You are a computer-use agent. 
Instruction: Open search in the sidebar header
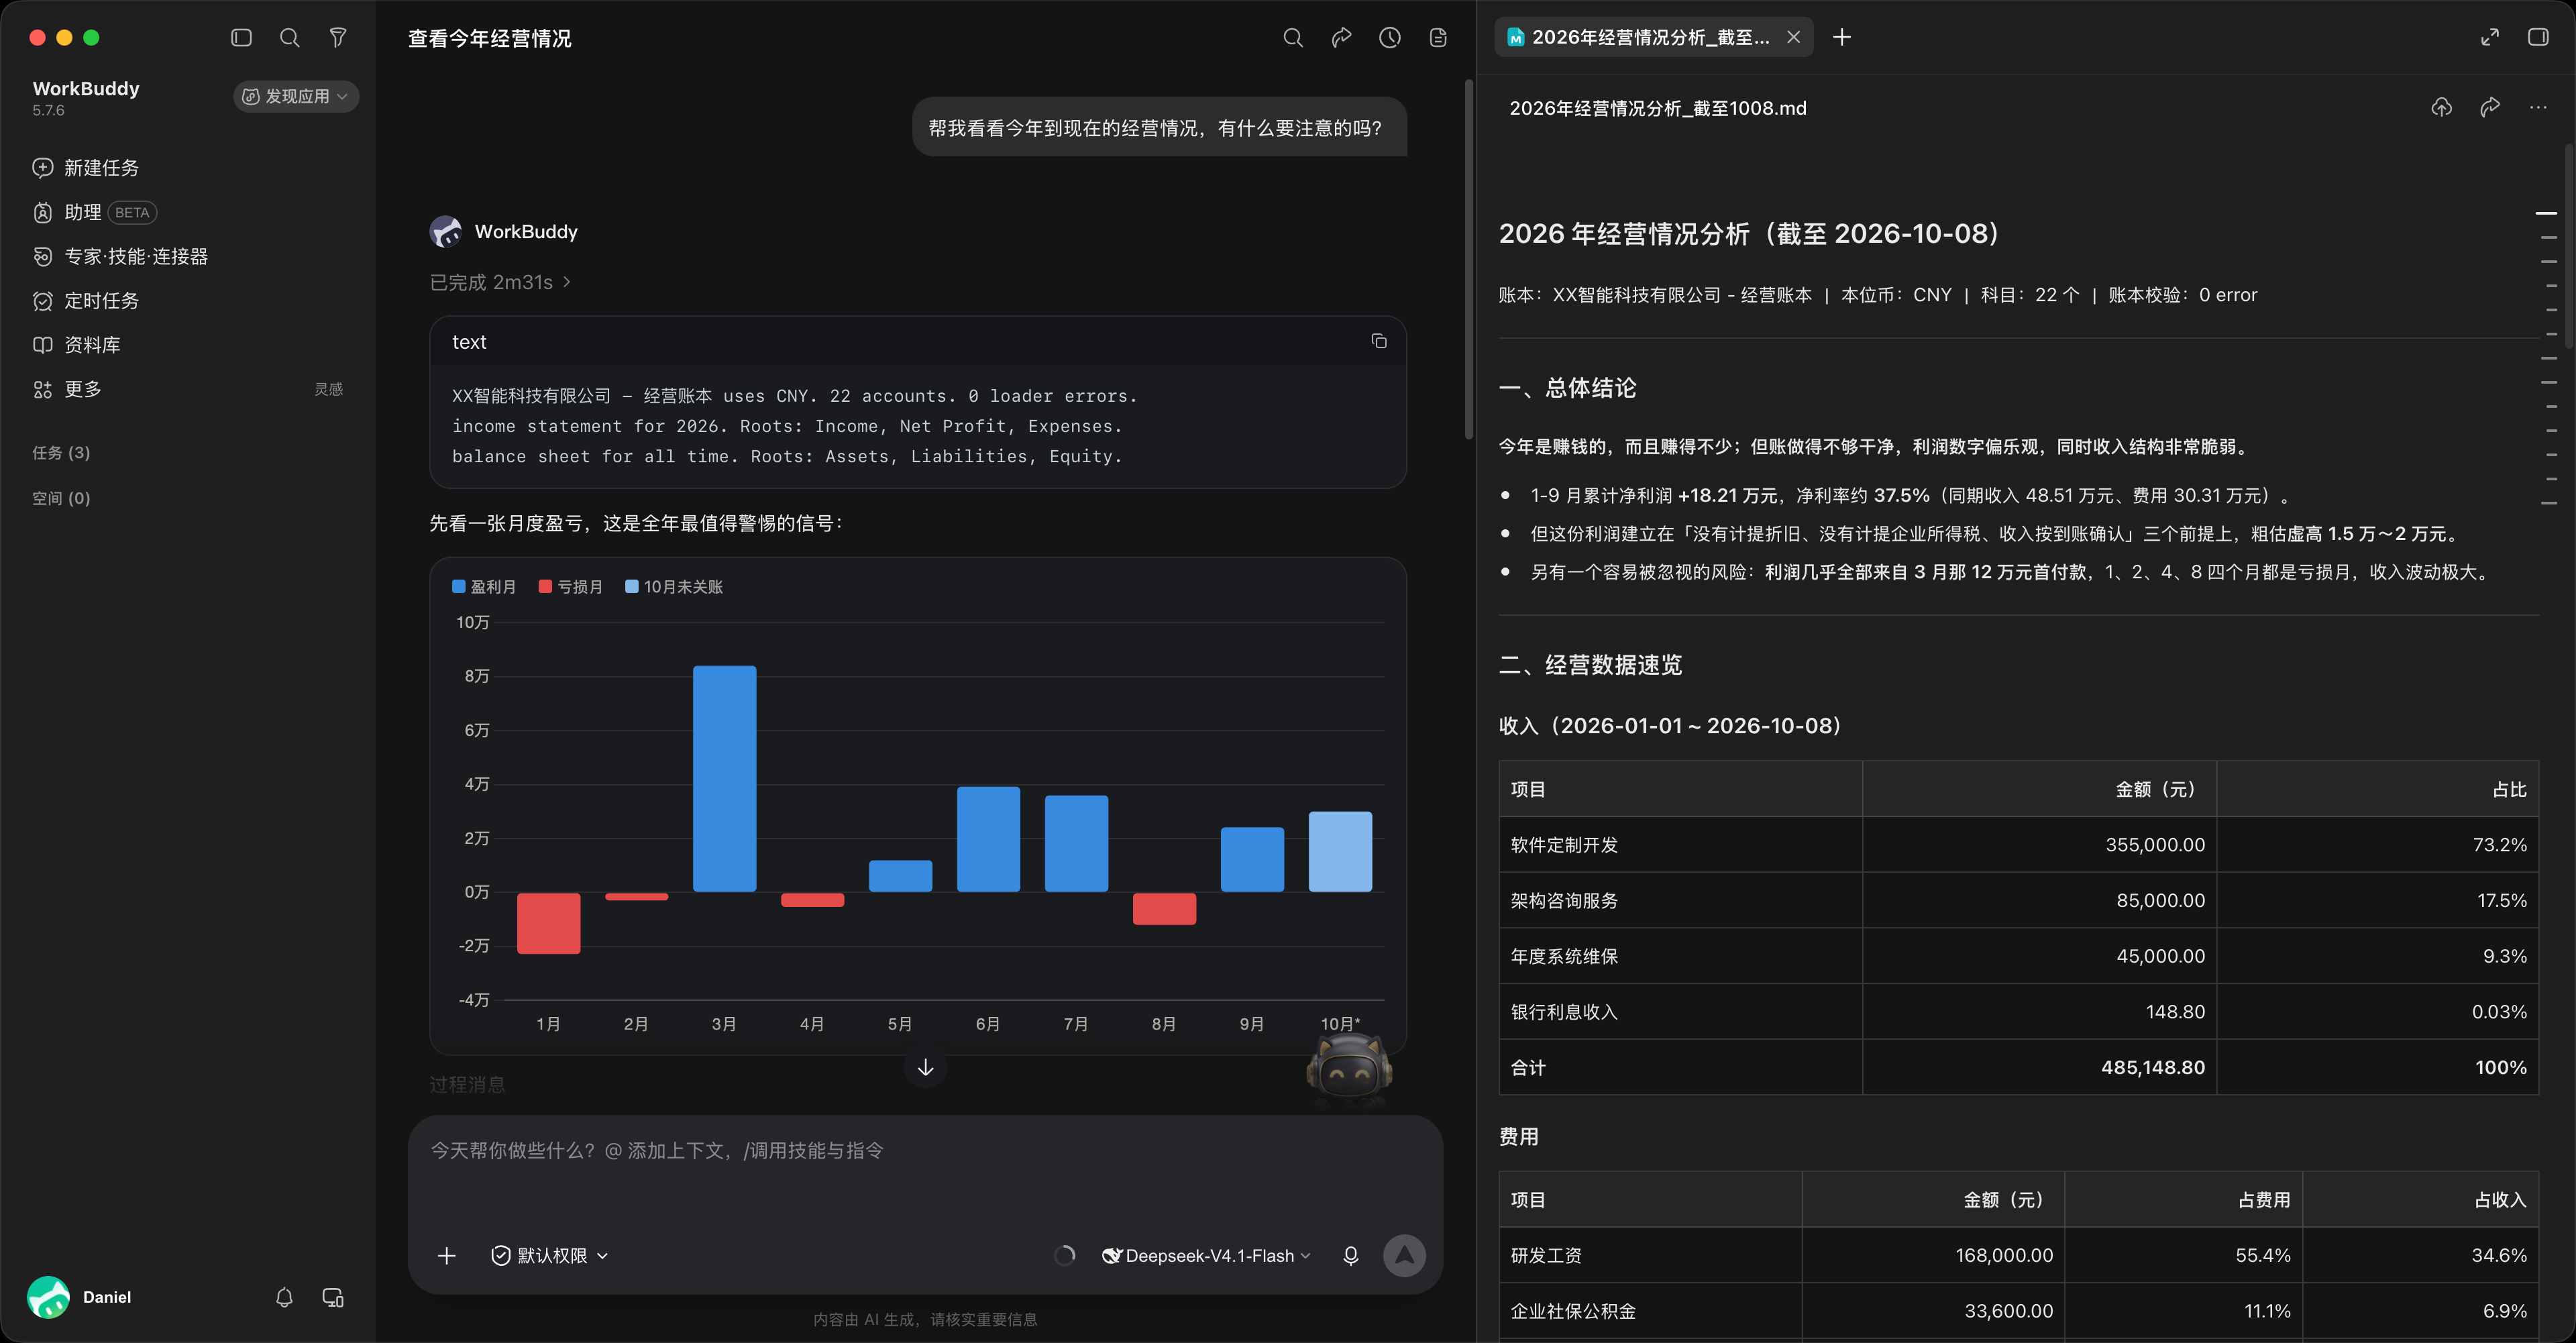tap(290, 38)
